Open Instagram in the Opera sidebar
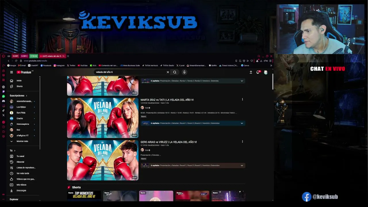 (3, 106)
